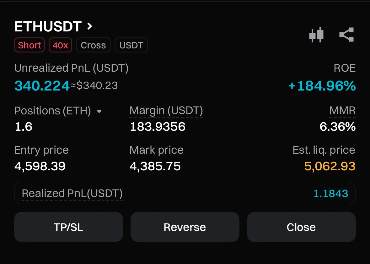Tap the MMR label for info
The height and width of the screenshot is (264, 370).
[x=342, y=111]
